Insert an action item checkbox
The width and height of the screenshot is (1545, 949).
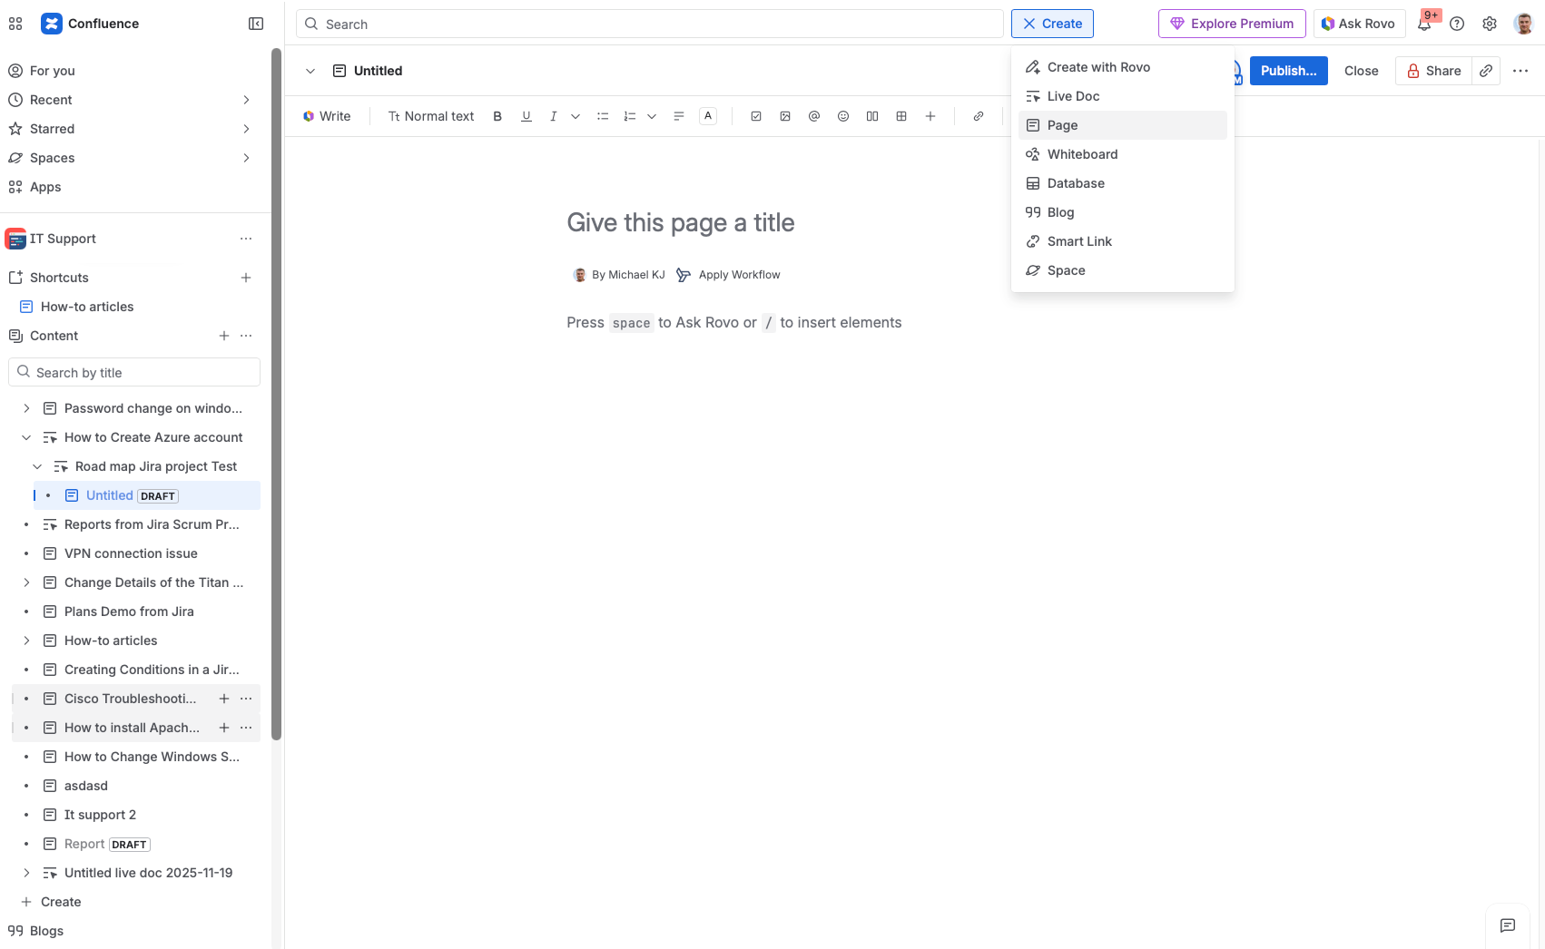[x=756, y=116]
